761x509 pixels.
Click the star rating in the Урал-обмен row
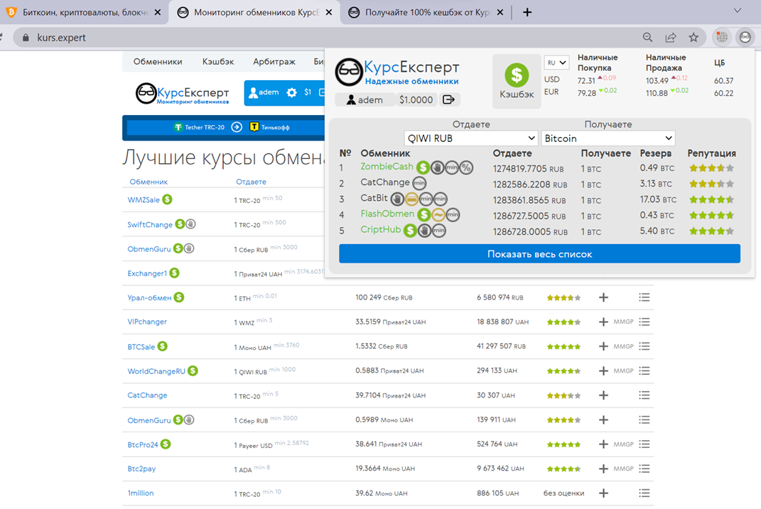[x=563, y=297]
